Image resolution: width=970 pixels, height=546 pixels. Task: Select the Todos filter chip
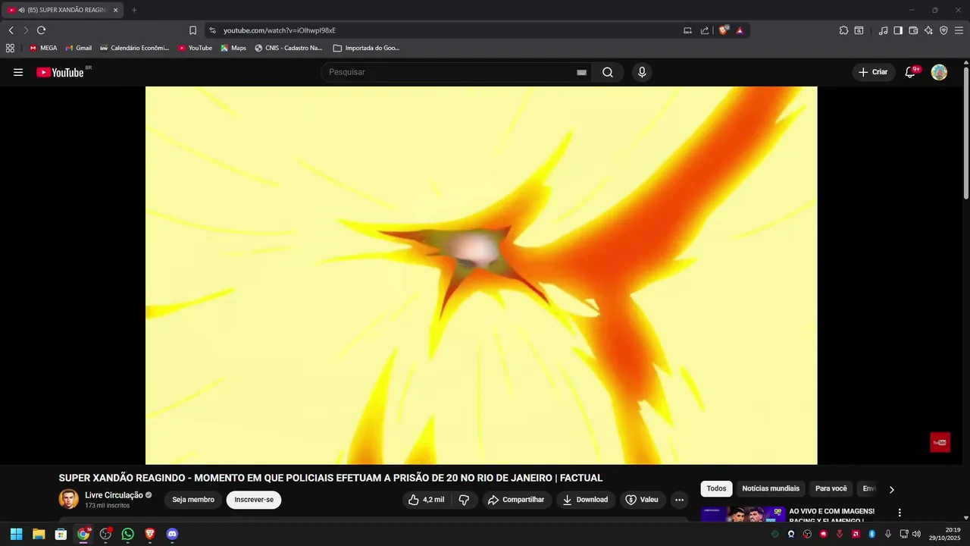coord(716,489)
